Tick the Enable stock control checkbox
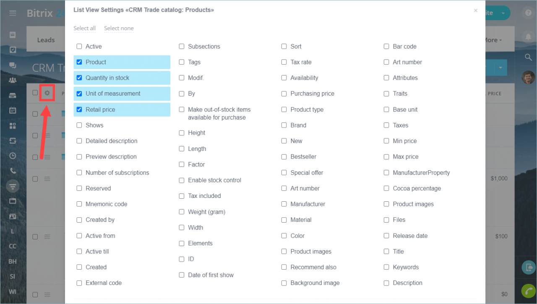This screenshot has width=537, height=304. point(182,180)
